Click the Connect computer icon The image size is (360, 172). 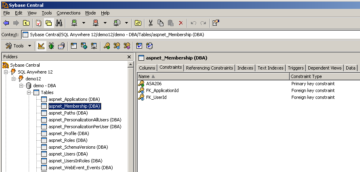[74, 23]
